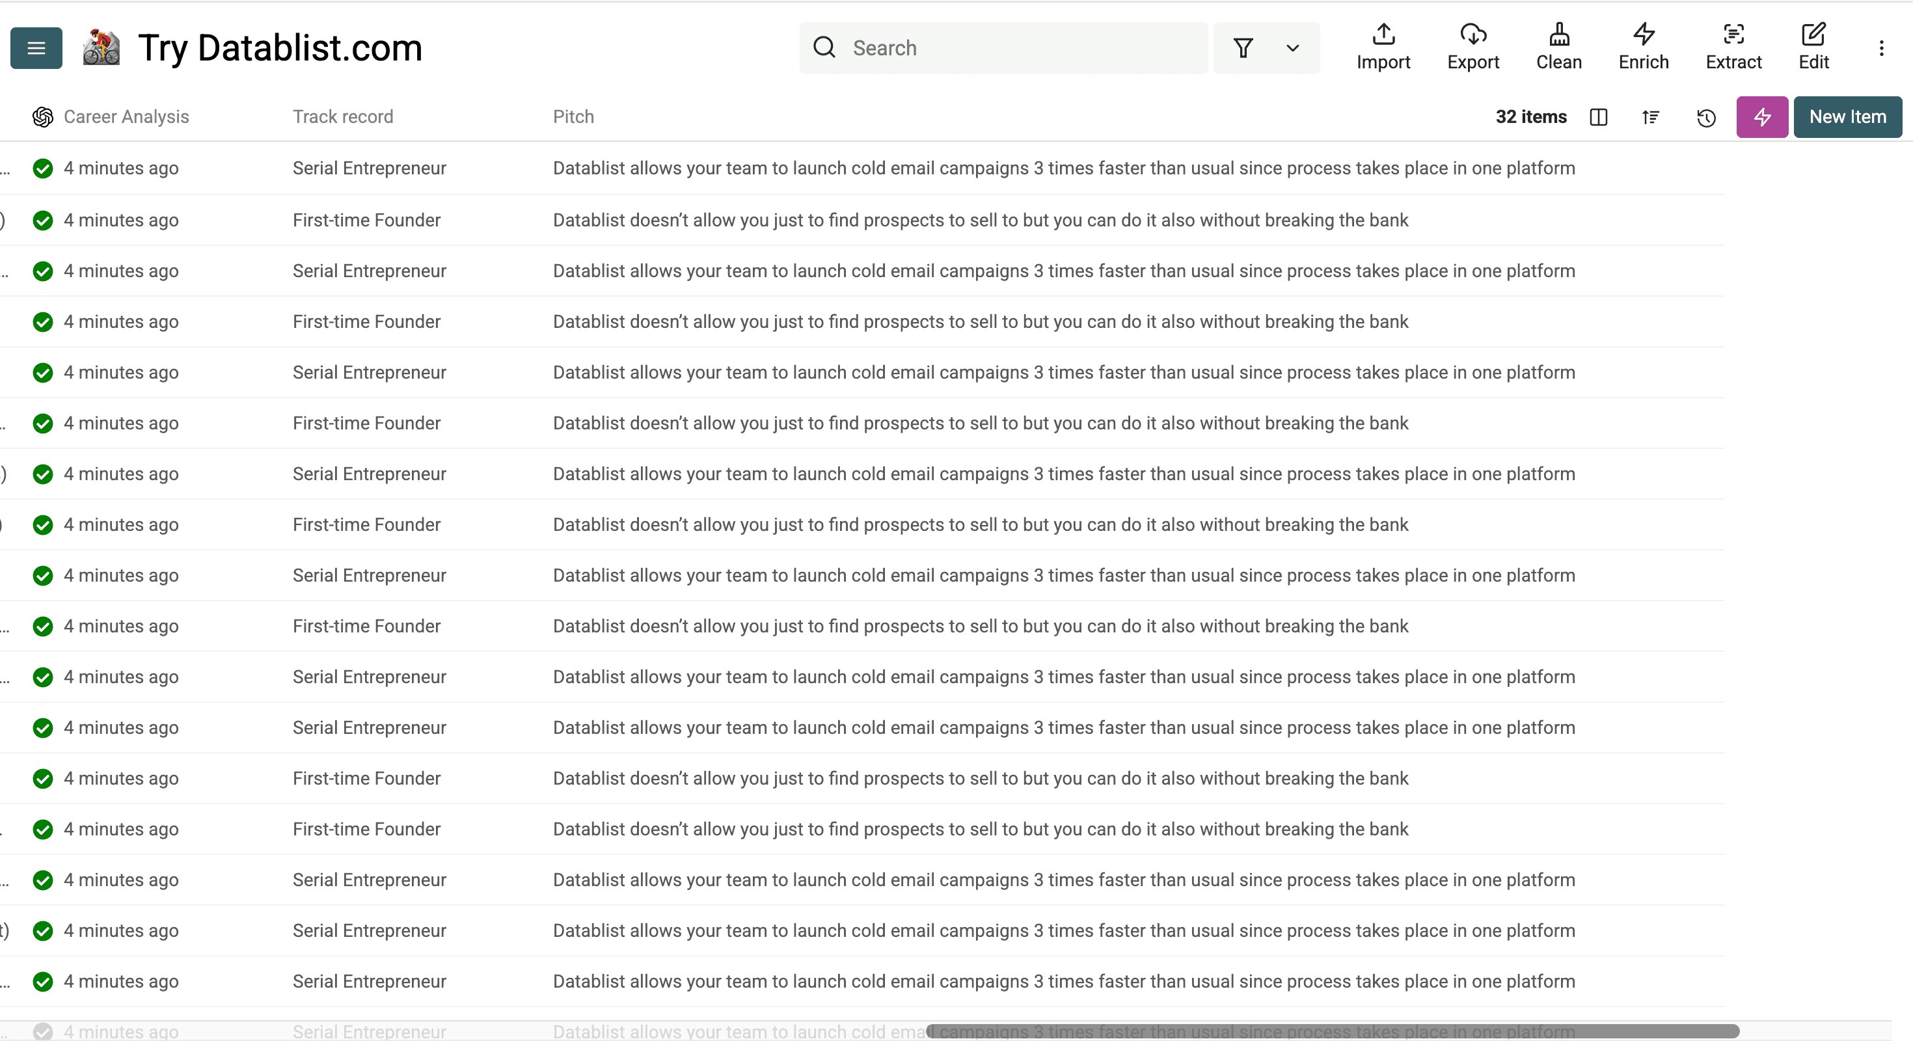Select the Export icon

(1473, 47)
